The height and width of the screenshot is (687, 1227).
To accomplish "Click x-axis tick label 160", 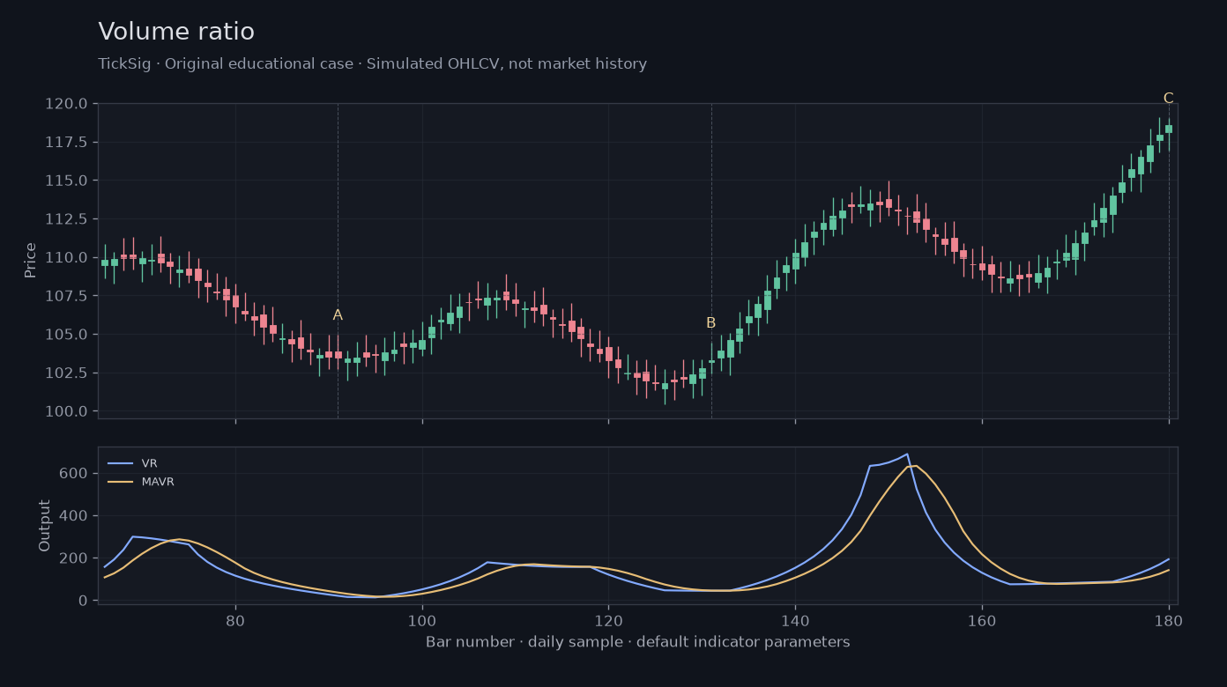I will click(982, 619).
